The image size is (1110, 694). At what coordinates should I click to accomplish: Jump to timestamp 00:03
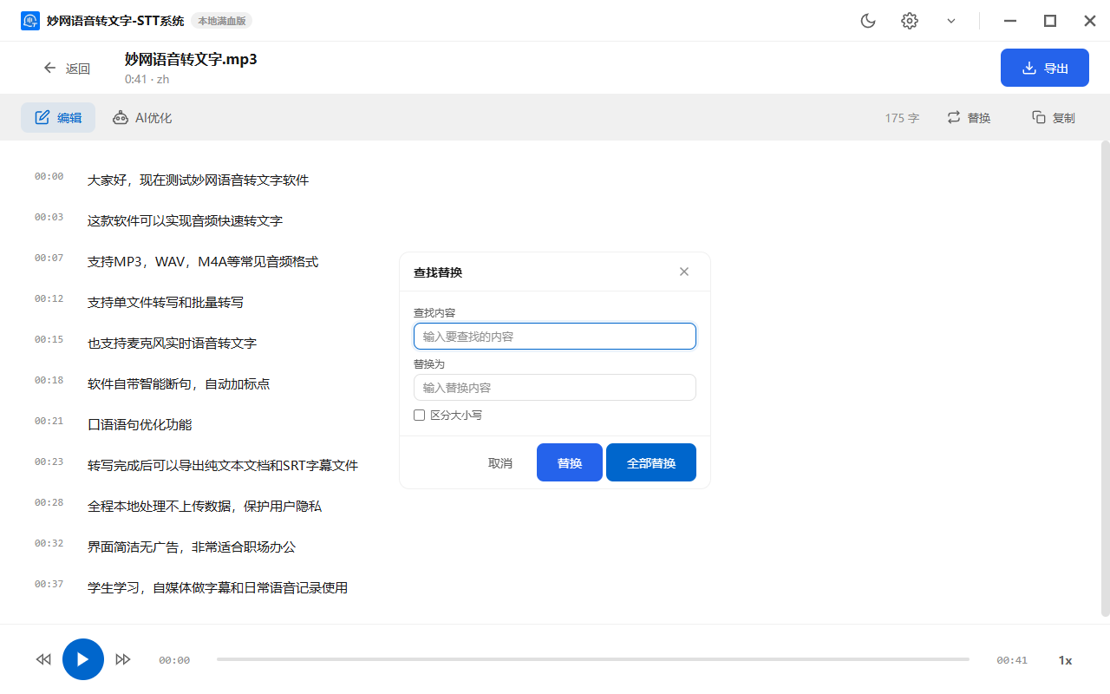[x=49, y=218]
